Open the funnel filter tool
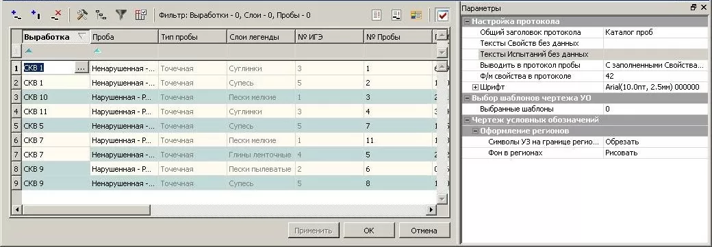This screenshot has height=247, width=712. (120, 15)
